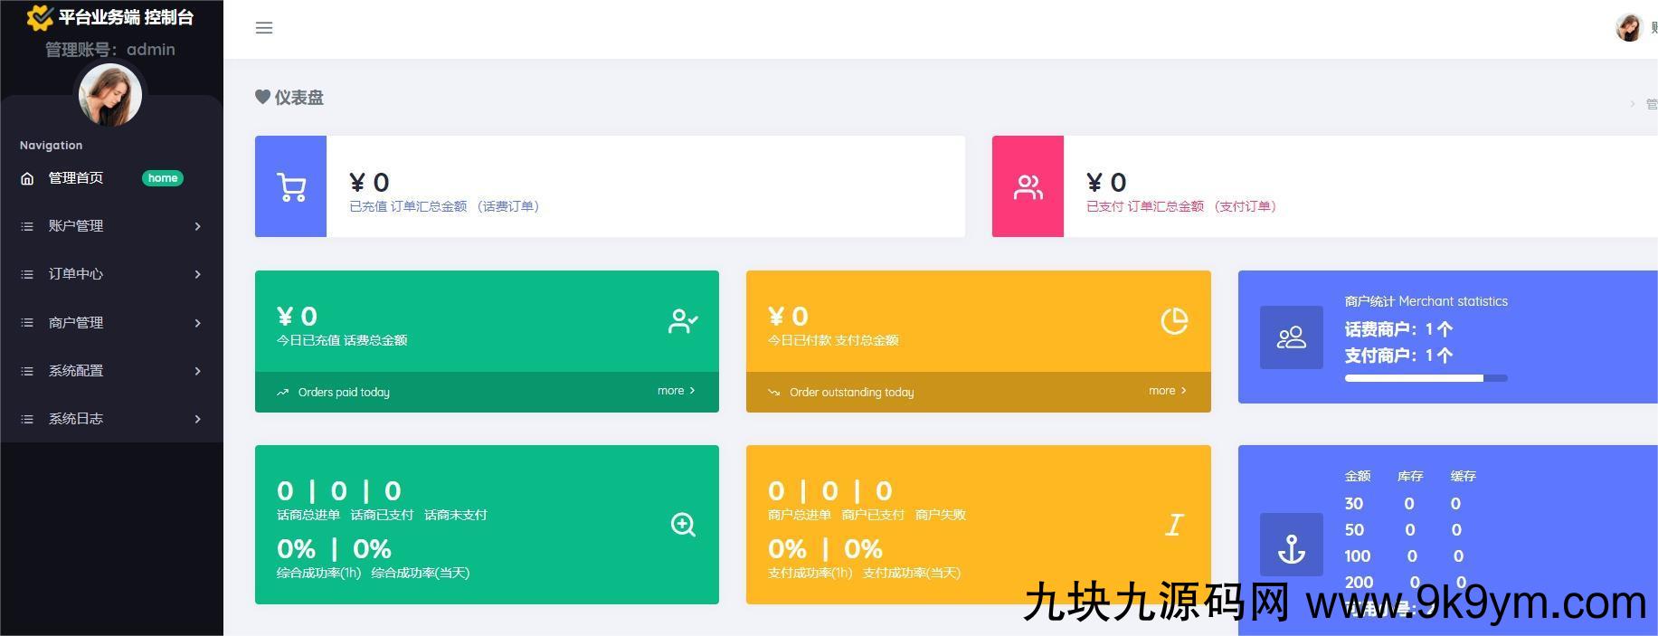Click 话商总进单 label
Image resolution: width=1658 pixels, height=636 pixels.
click(308, 515)
